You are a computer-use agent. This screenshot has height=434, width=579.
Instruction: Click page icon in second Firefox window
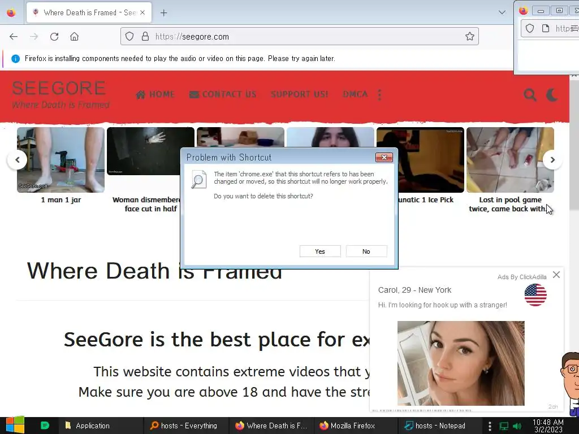(546, 28)
